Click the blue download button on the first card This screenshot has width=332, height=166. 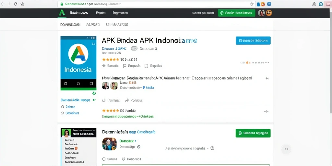[x=253, y=41]
